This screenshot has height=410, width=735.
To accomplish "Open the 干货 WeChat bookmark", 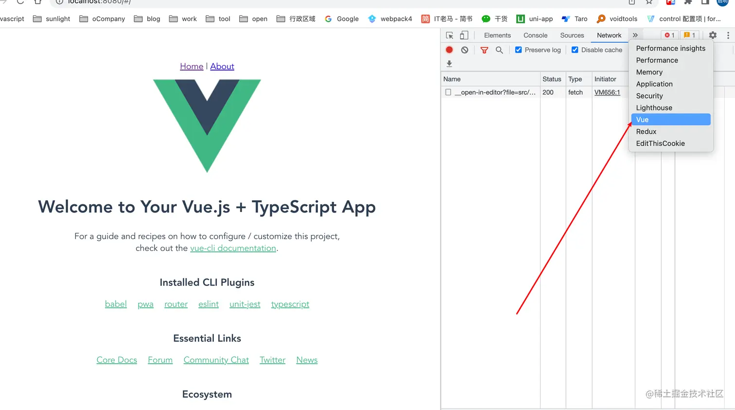I will point(494,19).
